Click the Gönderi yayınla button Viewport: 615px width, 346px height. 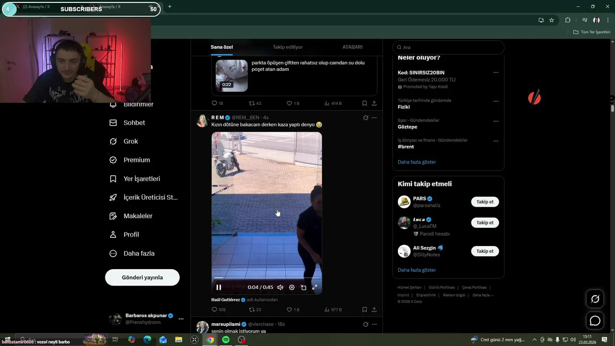pos(142,277)
